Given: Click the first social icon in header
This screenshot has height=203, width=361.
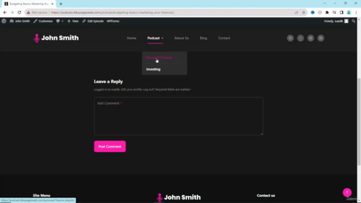Looking at the screenshot, I should pyautogui.click(x=290, y=38).
